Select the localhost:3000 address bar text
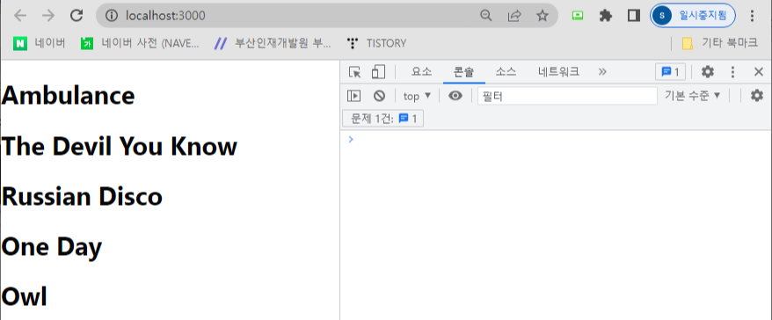Image resolution: width=772 pixels, height=320 pixels. (x=165, y=16)
